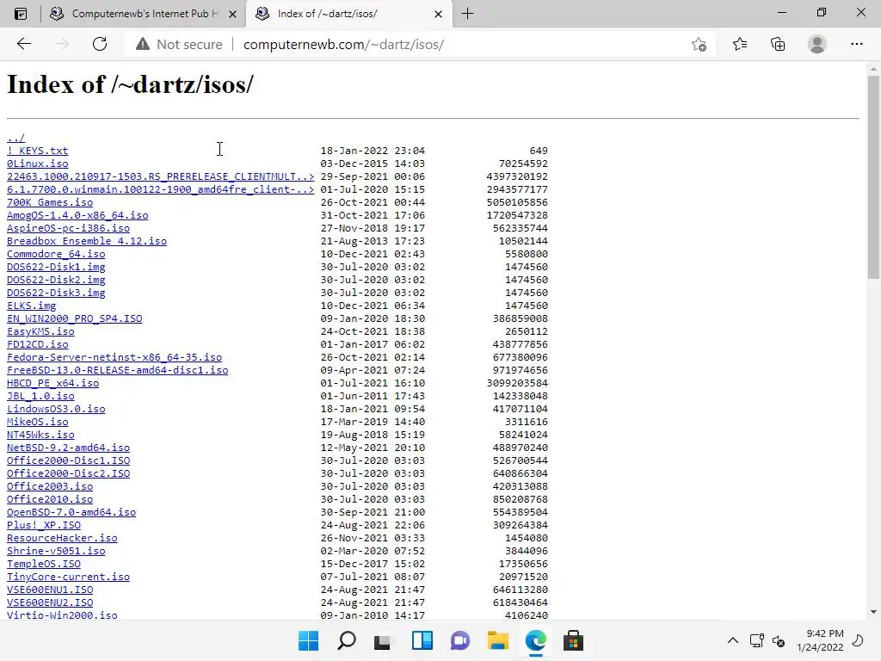Download LindowsOS3.0.iso
Screen dimensions: 881x661
click(56, 409)
